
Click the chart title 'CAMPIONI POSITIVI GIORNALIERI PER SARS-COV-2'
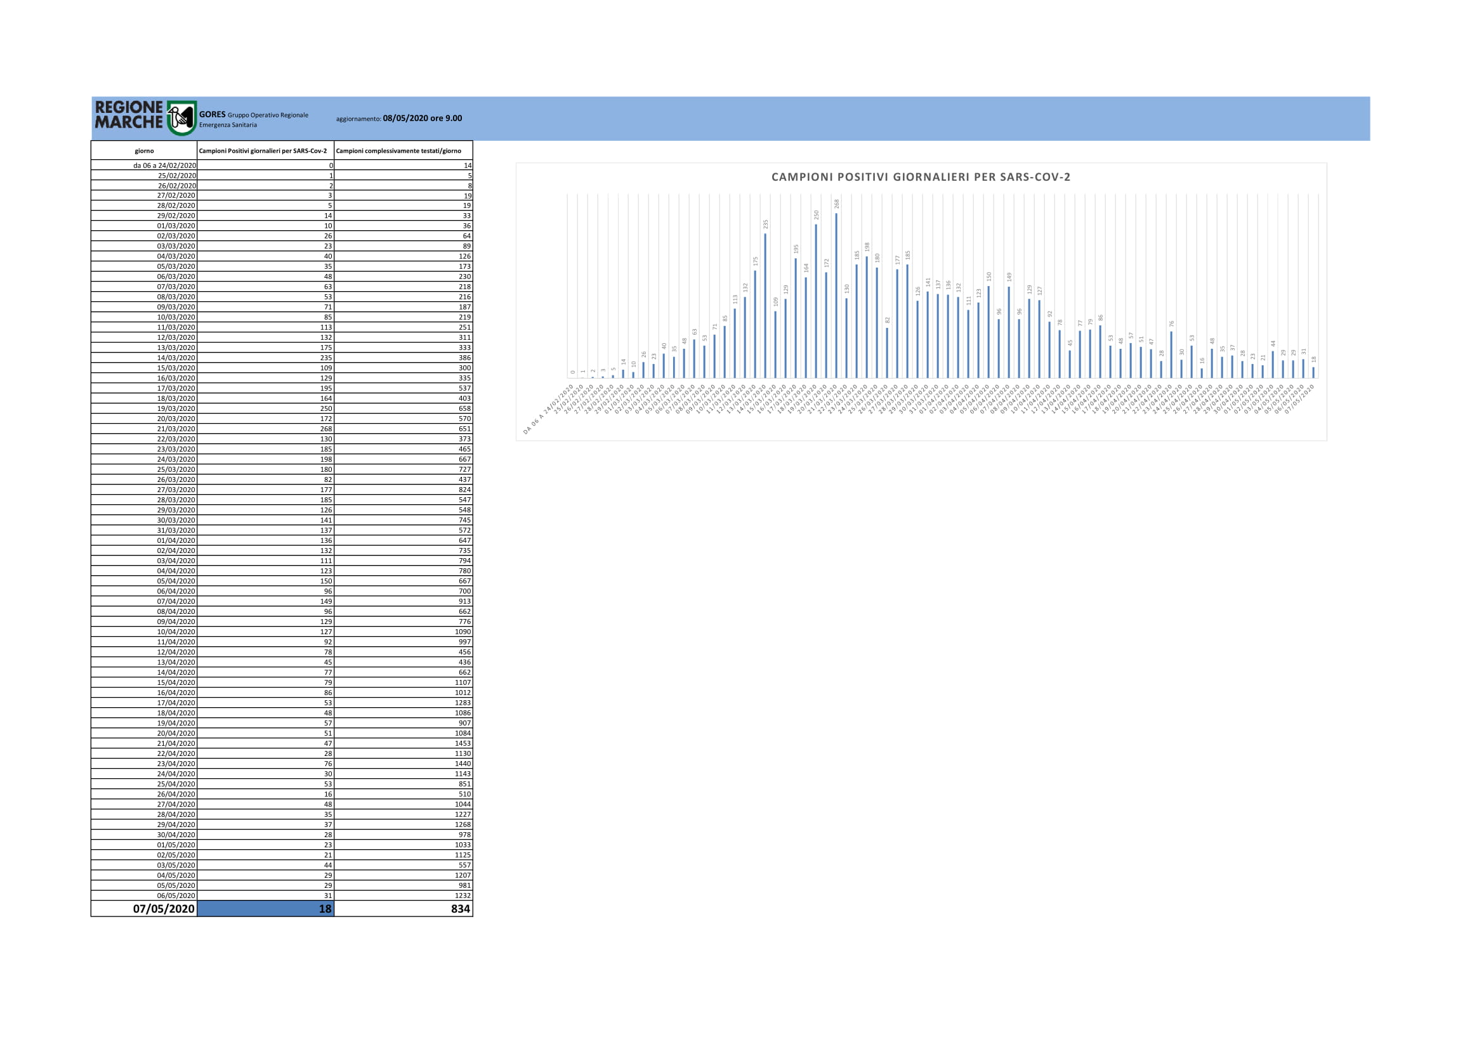[921, 177]
